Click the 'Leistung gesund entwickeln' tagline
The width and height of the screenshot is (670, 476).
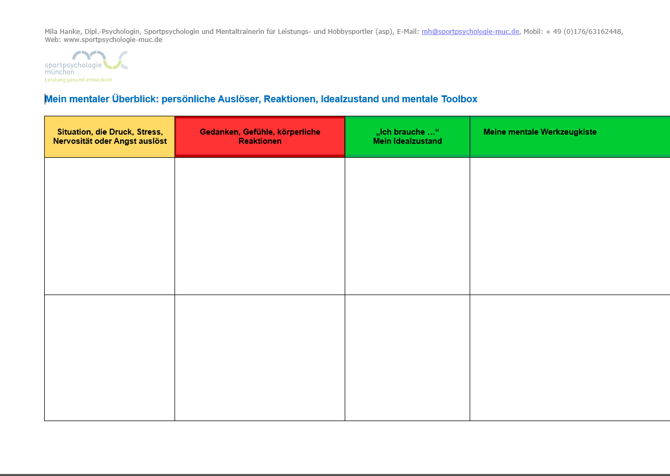(78, 80)
